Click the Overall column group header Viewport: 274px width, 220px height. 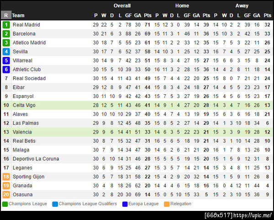coord(122,6)
